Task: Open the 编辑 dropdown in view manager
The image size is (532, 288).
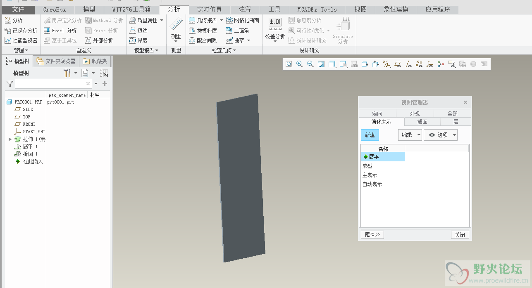Action: point(410,135)
